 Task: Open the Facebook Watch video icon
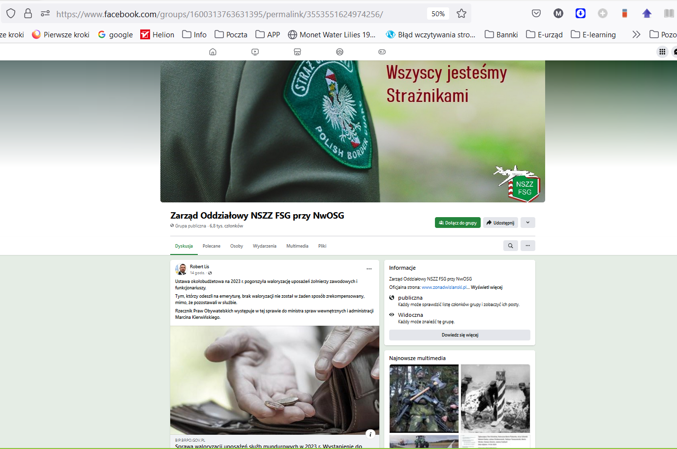coord(255,52)
